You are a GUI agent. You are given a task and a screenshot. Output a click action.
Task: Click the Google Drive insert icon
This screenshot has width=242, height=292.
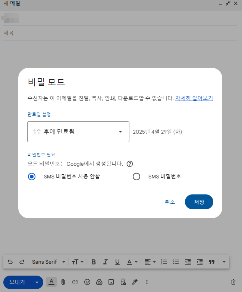(x=99, y=282)
